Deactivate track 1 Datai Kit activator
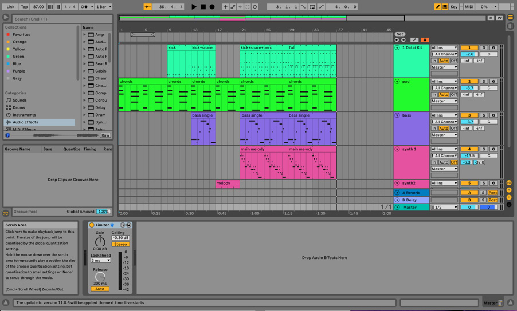 pos(469,47)
